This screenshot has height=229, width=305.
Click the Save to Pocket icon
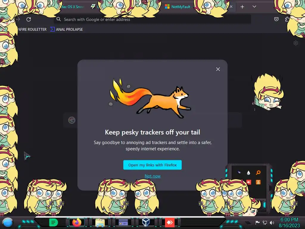coord(276,19)
